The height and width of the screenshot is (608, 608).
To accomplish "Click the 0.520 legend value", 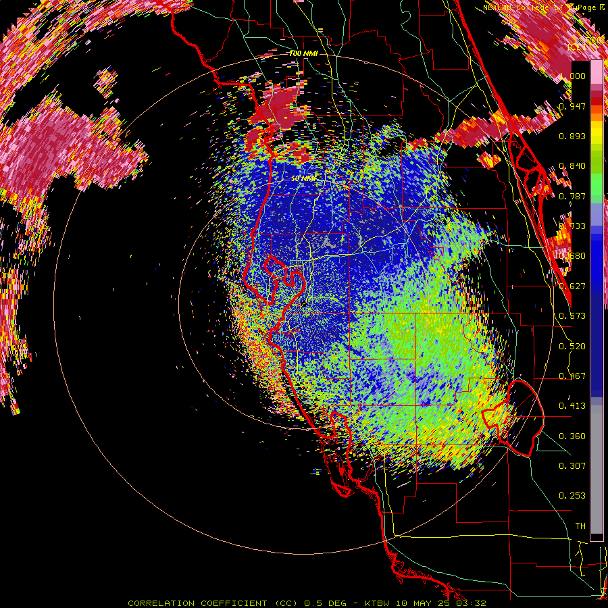I will click(572, 347).
